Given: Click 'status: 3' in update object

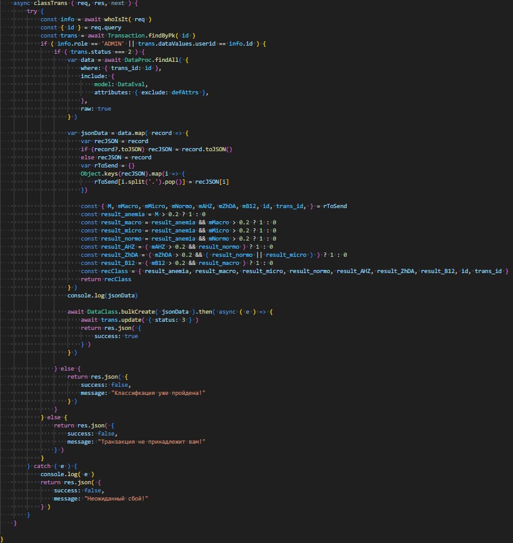Looking at the screenshot, I should coord(170,320).
